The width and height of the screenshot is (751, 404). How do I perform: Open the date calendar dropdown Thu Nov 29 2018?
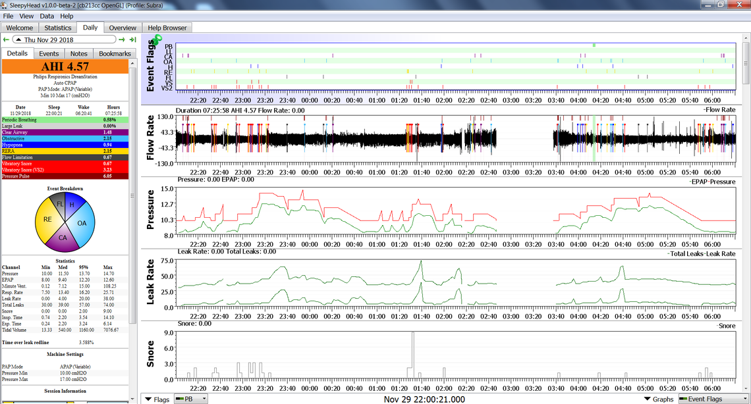64,39
